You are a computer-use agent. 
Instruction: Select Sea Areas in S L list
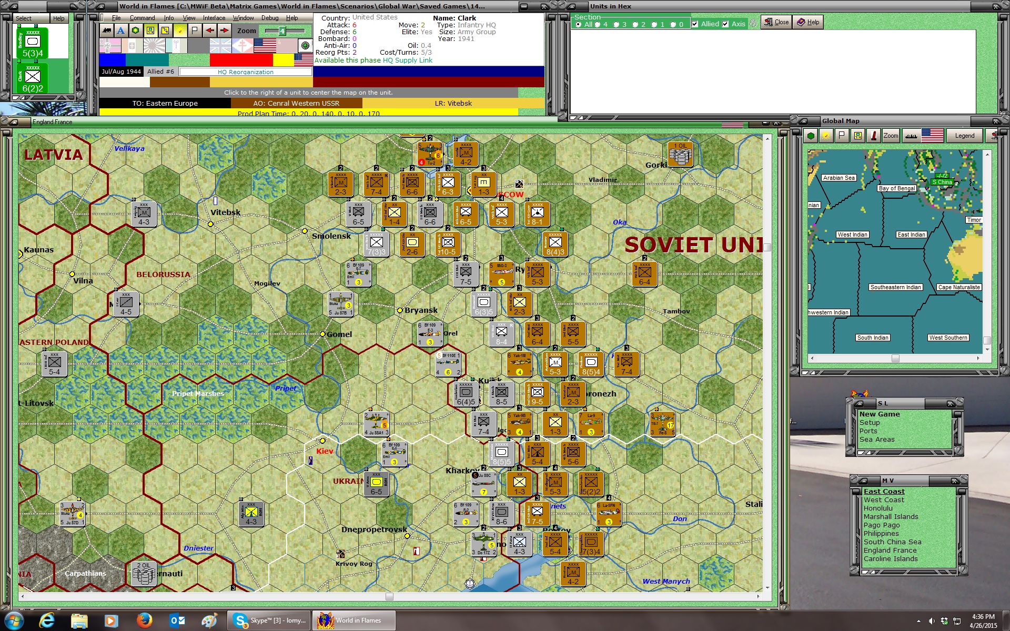tap(877, 439)
